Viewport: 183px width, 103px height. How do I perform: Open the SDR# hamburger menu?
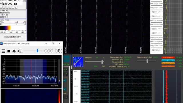(3, 51)
